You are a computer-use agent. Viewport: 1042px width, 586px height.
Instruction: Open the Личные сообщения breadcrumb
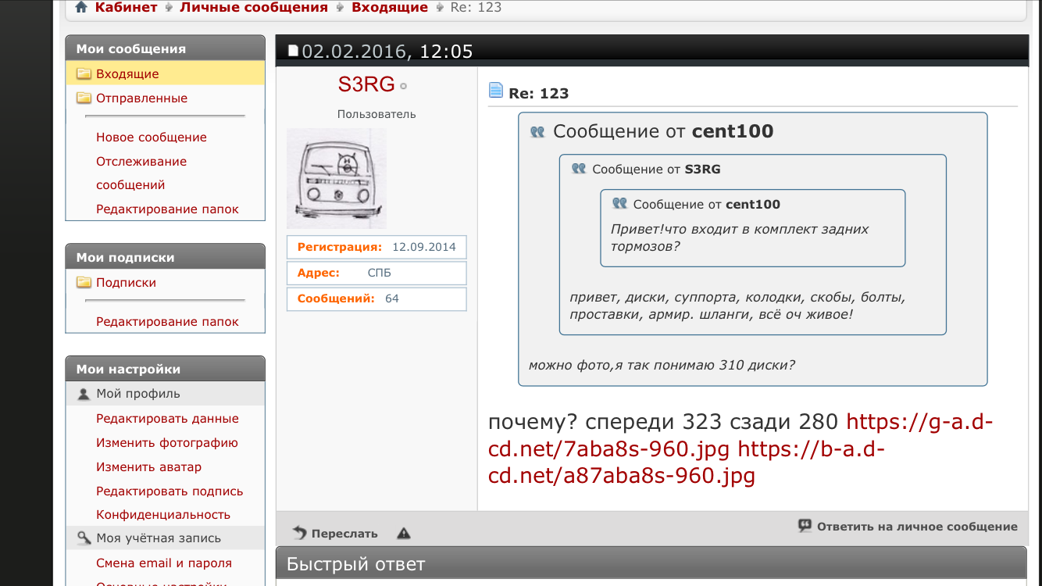254,7
